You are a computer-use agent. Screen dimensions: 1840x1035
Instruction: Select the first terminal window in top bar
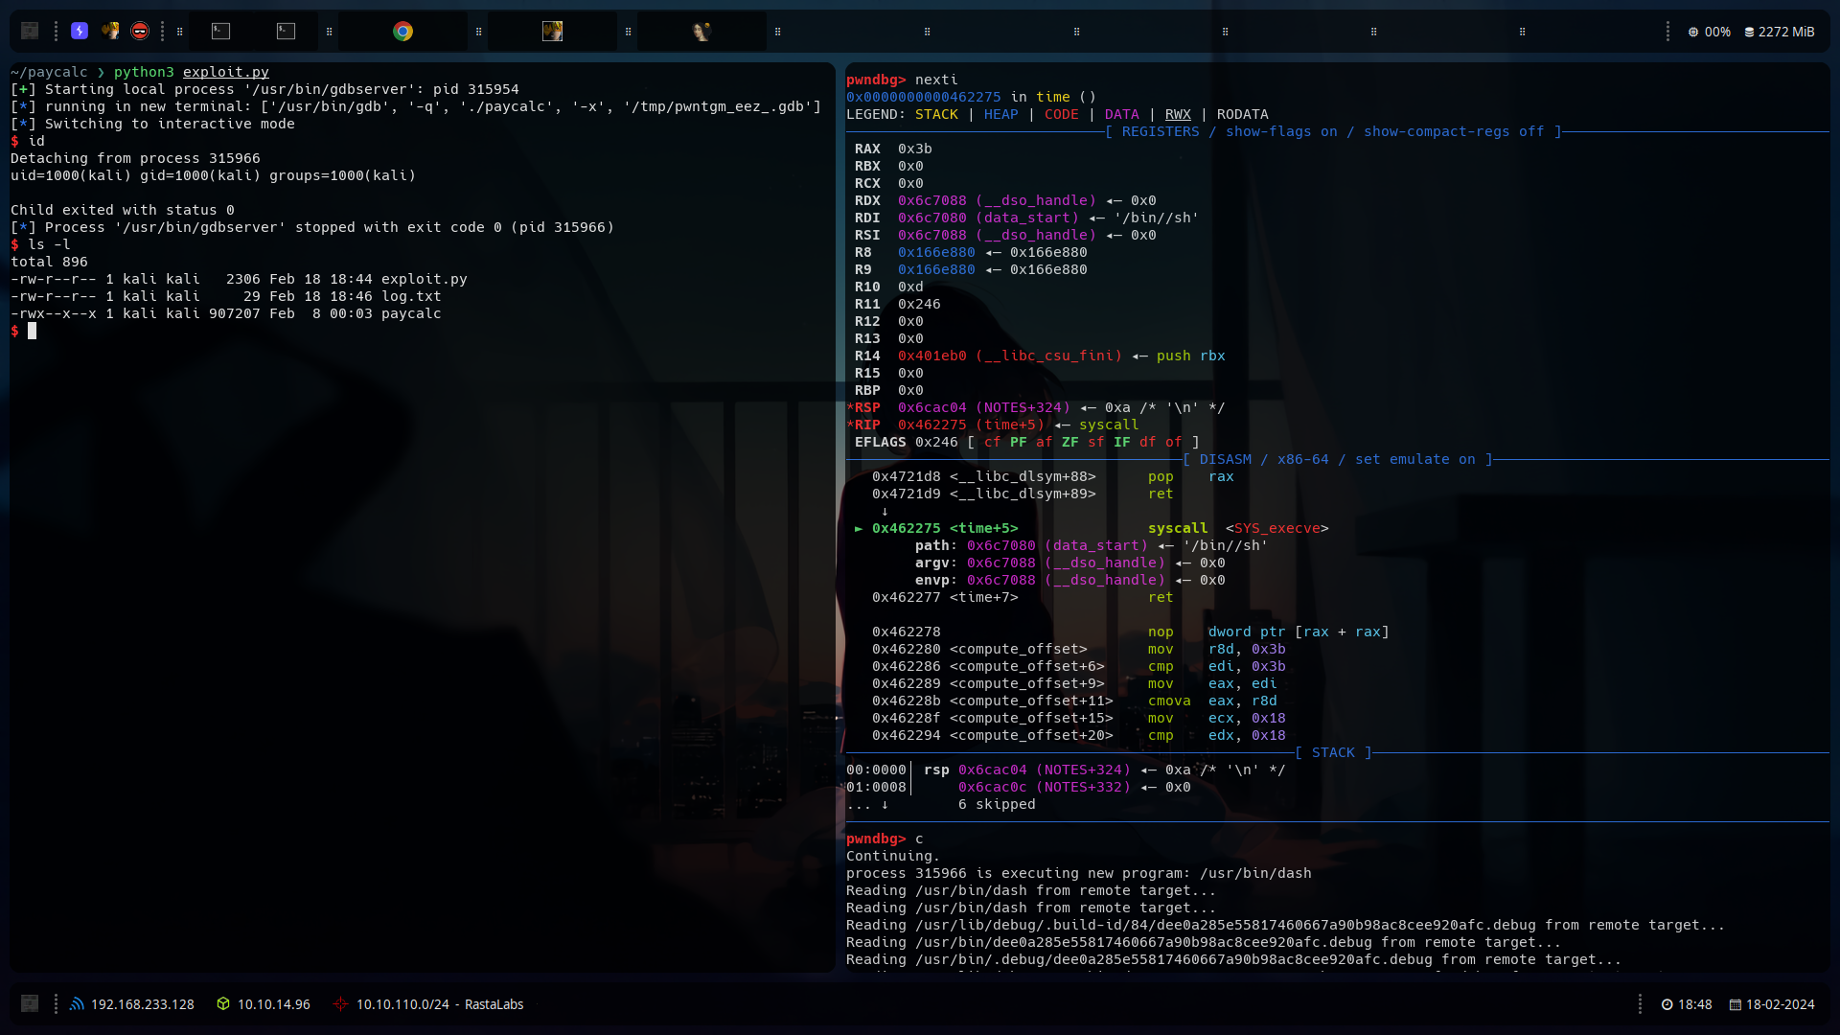220,32
